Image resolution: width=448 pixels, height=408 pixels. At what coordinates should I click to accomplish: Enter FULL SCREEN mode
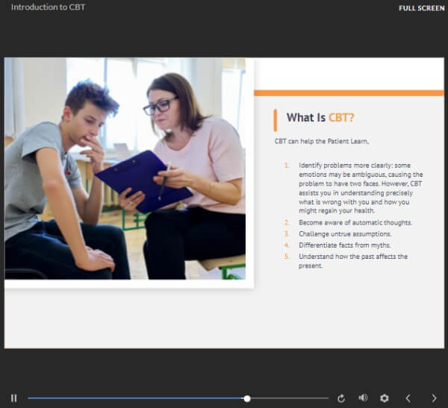(420, 8)
